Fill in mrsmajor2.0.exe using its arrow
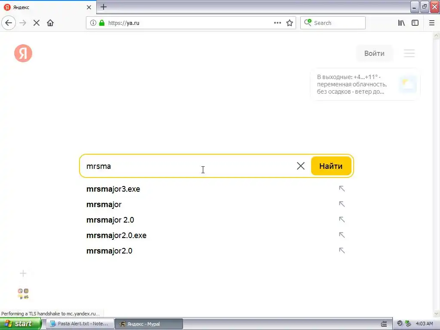 pos(342,235)
